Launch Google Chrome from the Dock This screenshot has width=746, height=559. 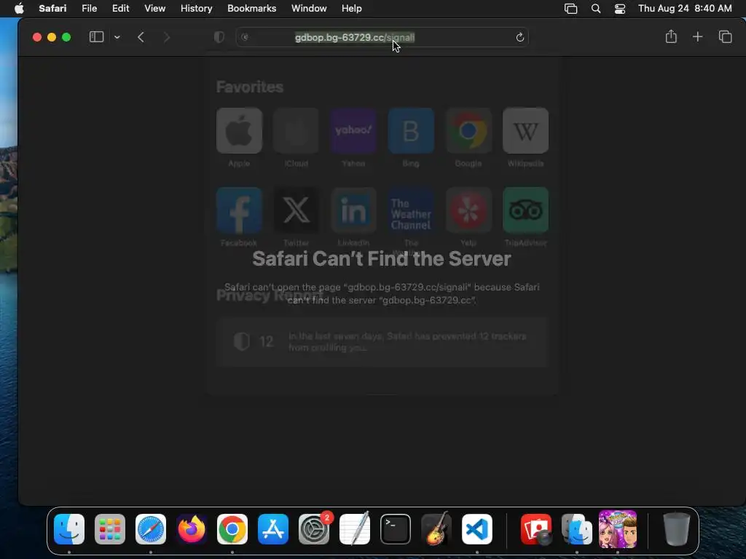[232, 529]
